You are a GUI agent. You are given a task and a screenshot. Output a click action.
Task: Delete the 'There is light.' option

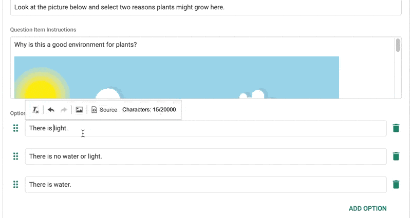396,128
